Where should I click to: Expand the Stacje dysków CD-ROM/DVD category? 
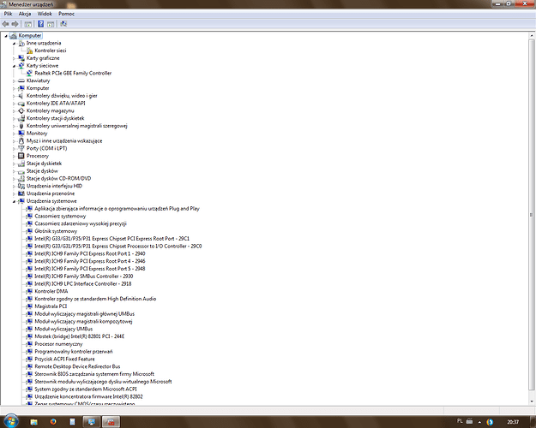tap(14, 179)
